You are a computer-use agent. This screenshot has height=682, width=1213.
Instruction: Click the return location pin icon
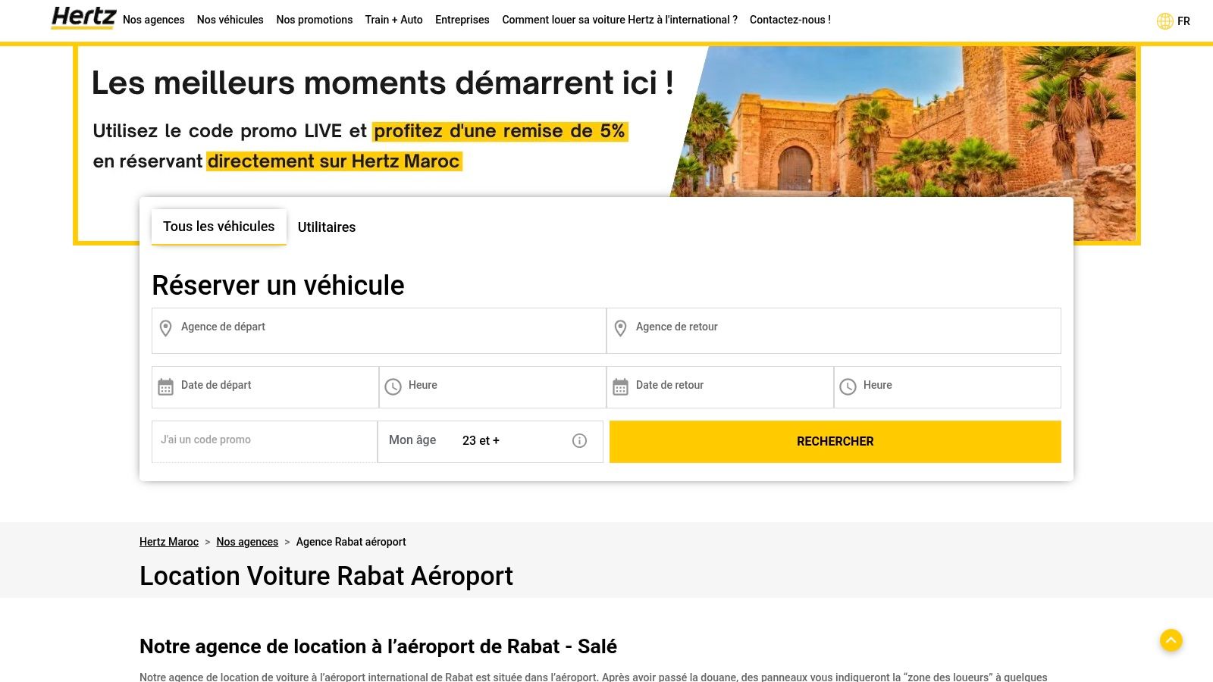pyautogui.click(x=622, y=329)
